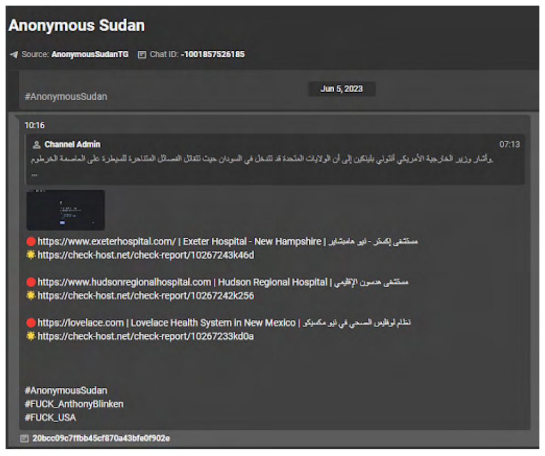545x456 pixels.
Task: Click 'Lovelace Health System in New Mexico' text
Action: pyautogui.click(x=213, y=323)
